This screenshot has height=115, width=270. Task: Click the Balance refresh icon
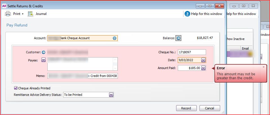[179, 38]
